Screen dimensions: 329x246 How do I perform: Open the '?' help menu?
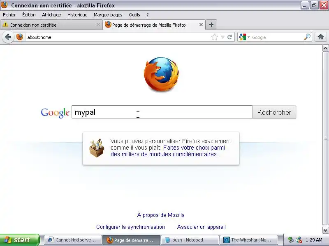tap(148, 15)
